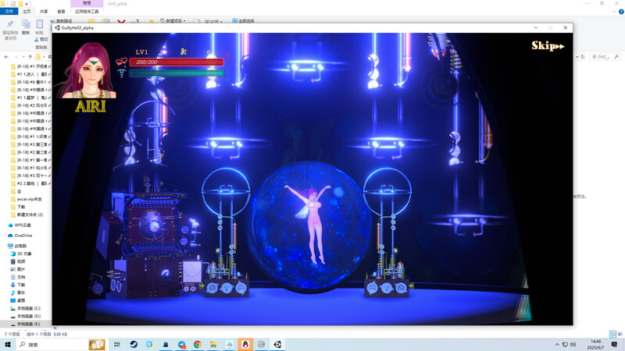Select 桌面 in navigation pane

(x=18, y=300)
